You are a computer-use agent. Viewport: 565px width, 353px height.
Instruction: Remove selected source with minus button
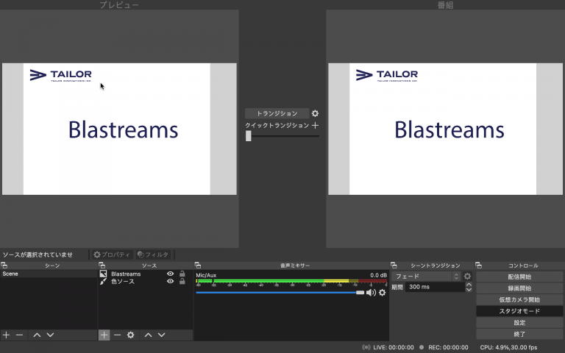(x=117, y=335)
